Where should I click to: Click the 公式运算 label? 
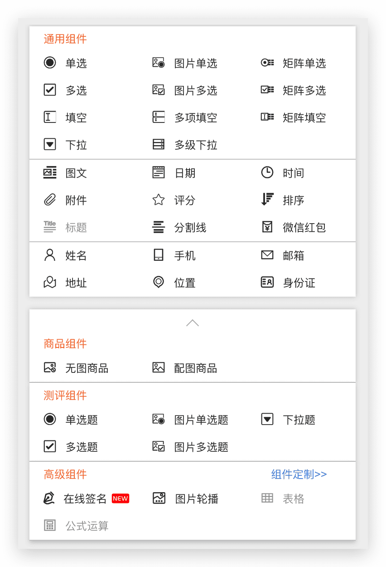coord(87,526)
